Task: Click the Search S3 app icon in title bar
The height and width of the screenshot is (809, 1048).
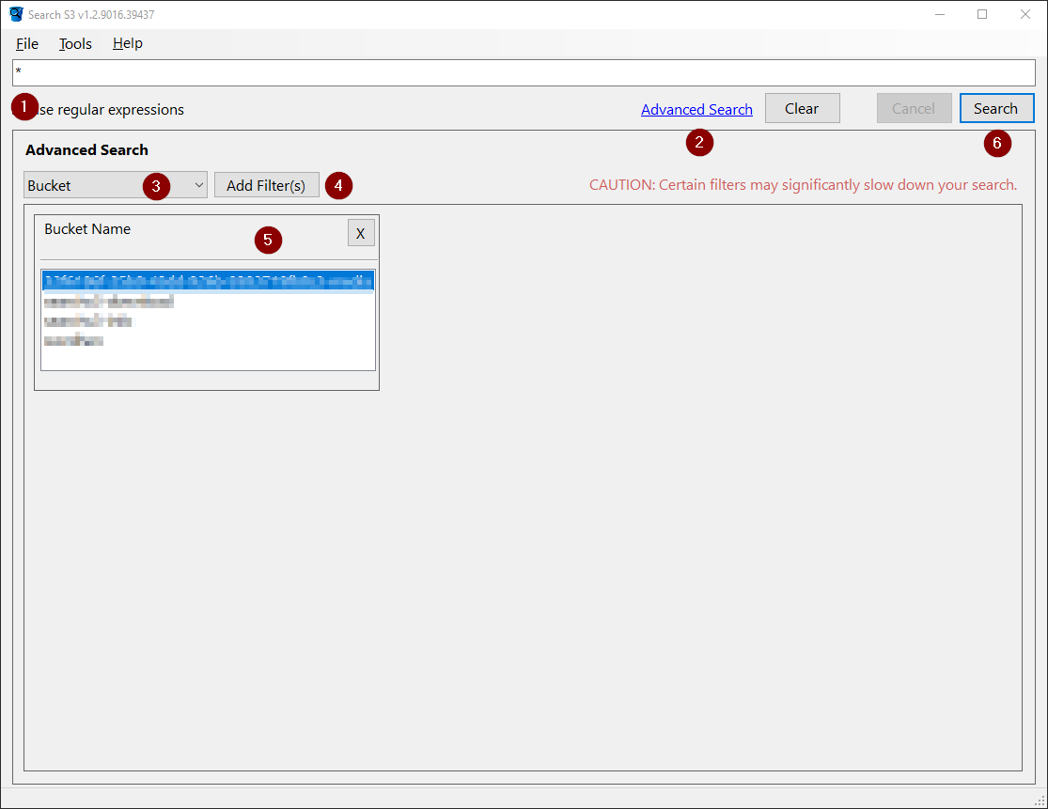Action: point(16,14)
